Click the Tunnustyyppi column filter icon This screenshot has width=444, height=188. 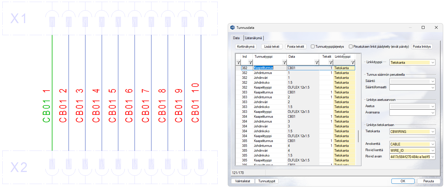284,63
